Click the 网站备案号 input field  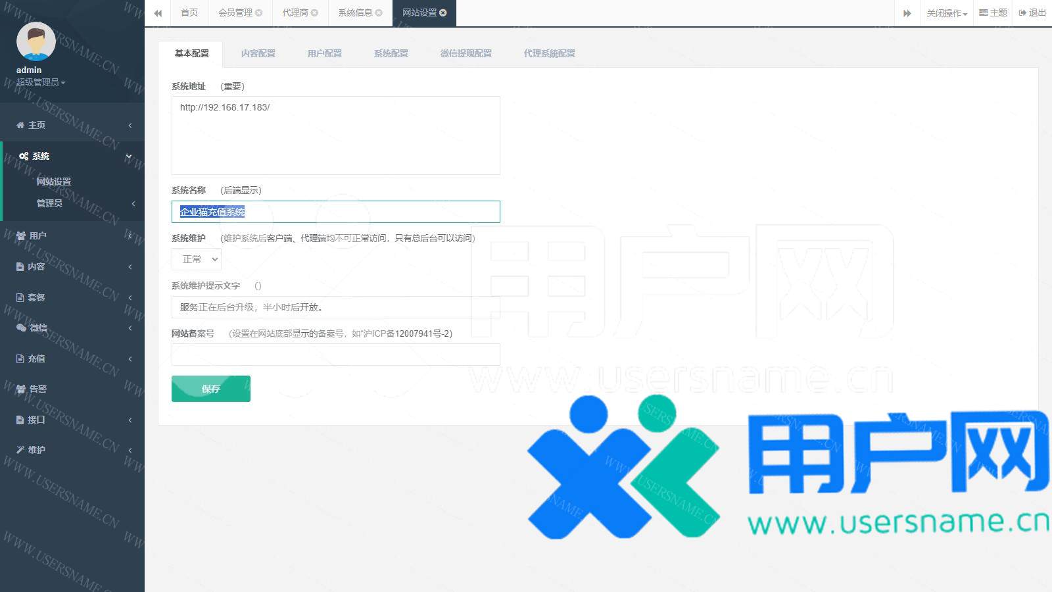coord(335,355)
